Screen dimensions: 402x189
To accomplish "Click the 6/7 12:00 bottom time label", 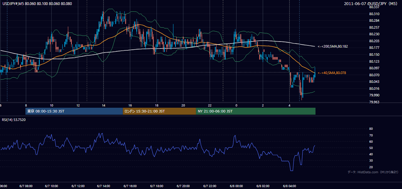I will tap(78, 186).
